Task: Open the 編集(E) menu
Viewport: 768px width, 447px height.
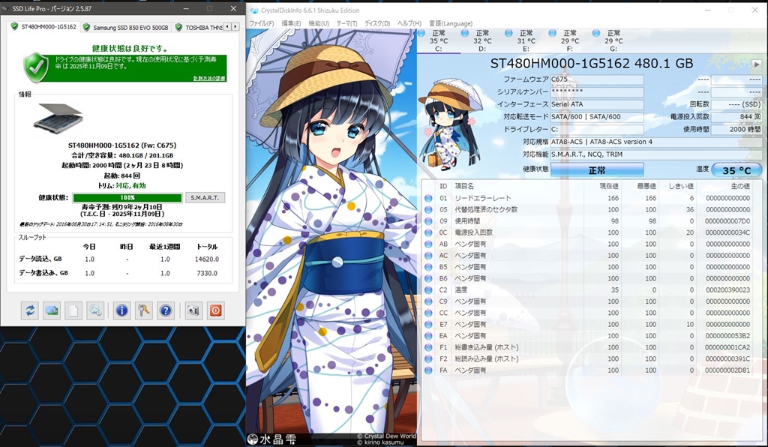Action: [291, 23]
